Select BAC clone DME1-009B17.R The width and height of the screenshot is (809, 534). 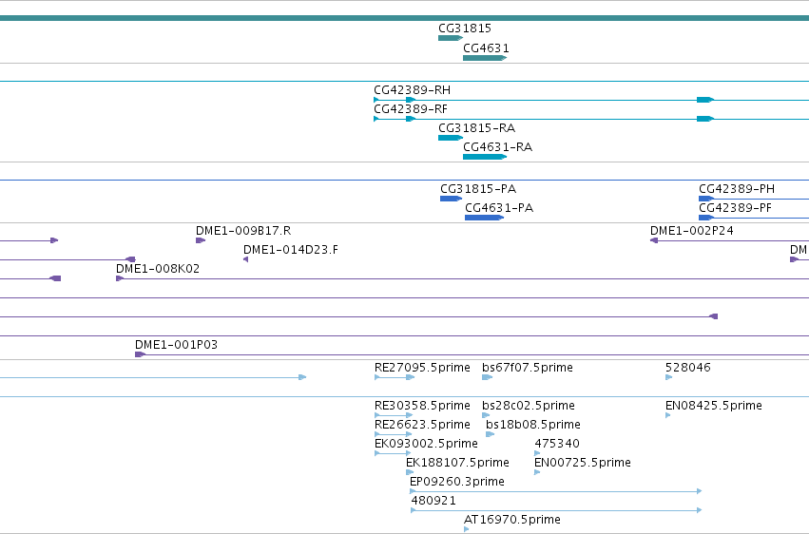[243, 231]
